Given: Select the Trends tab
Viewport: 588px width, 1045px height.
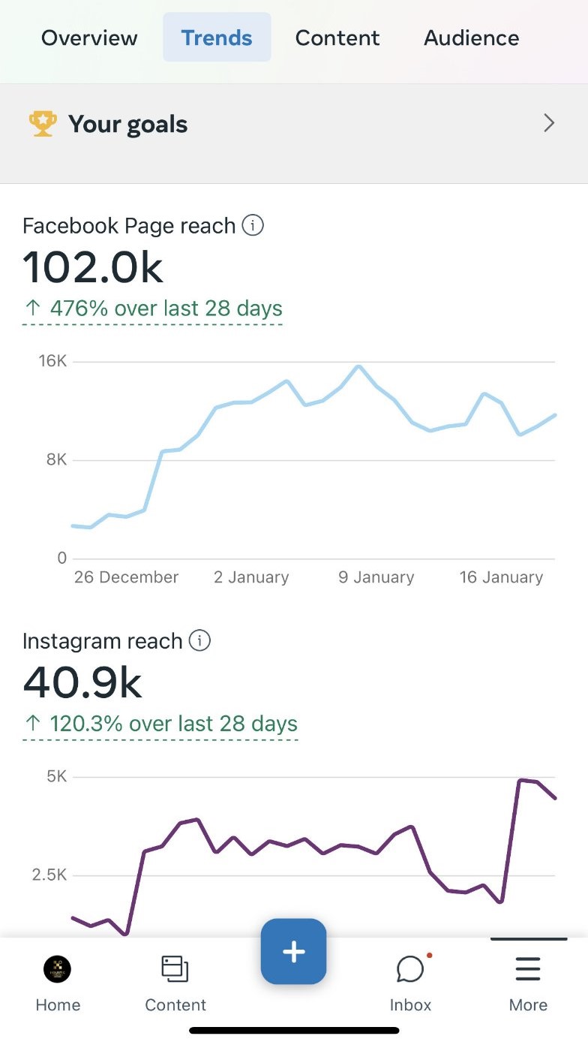Looking at the screenshot, I should coord(217,38).
